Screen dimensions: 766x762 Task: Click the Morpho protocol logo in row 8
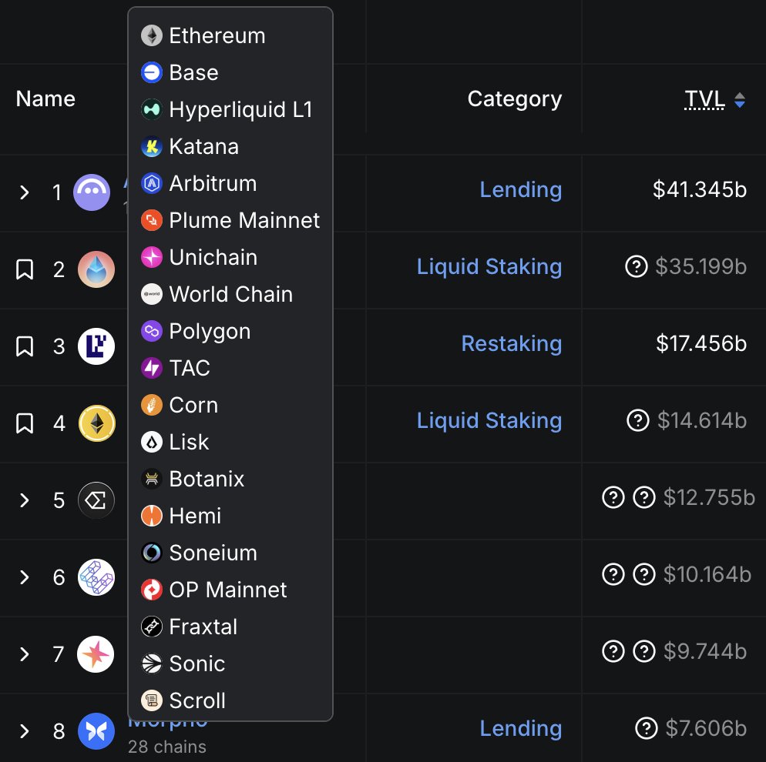(96, 731)
